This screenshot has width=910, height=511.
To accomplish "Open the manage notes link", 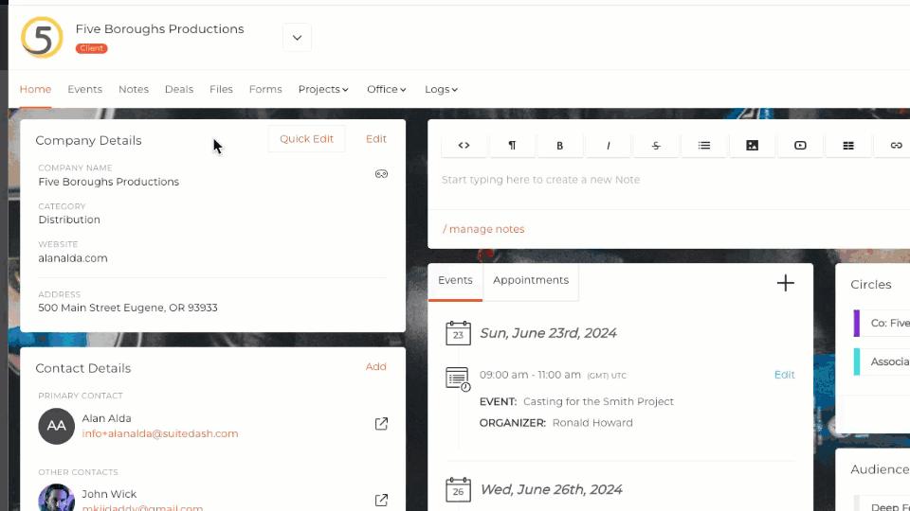I will [x=483, y=229].
